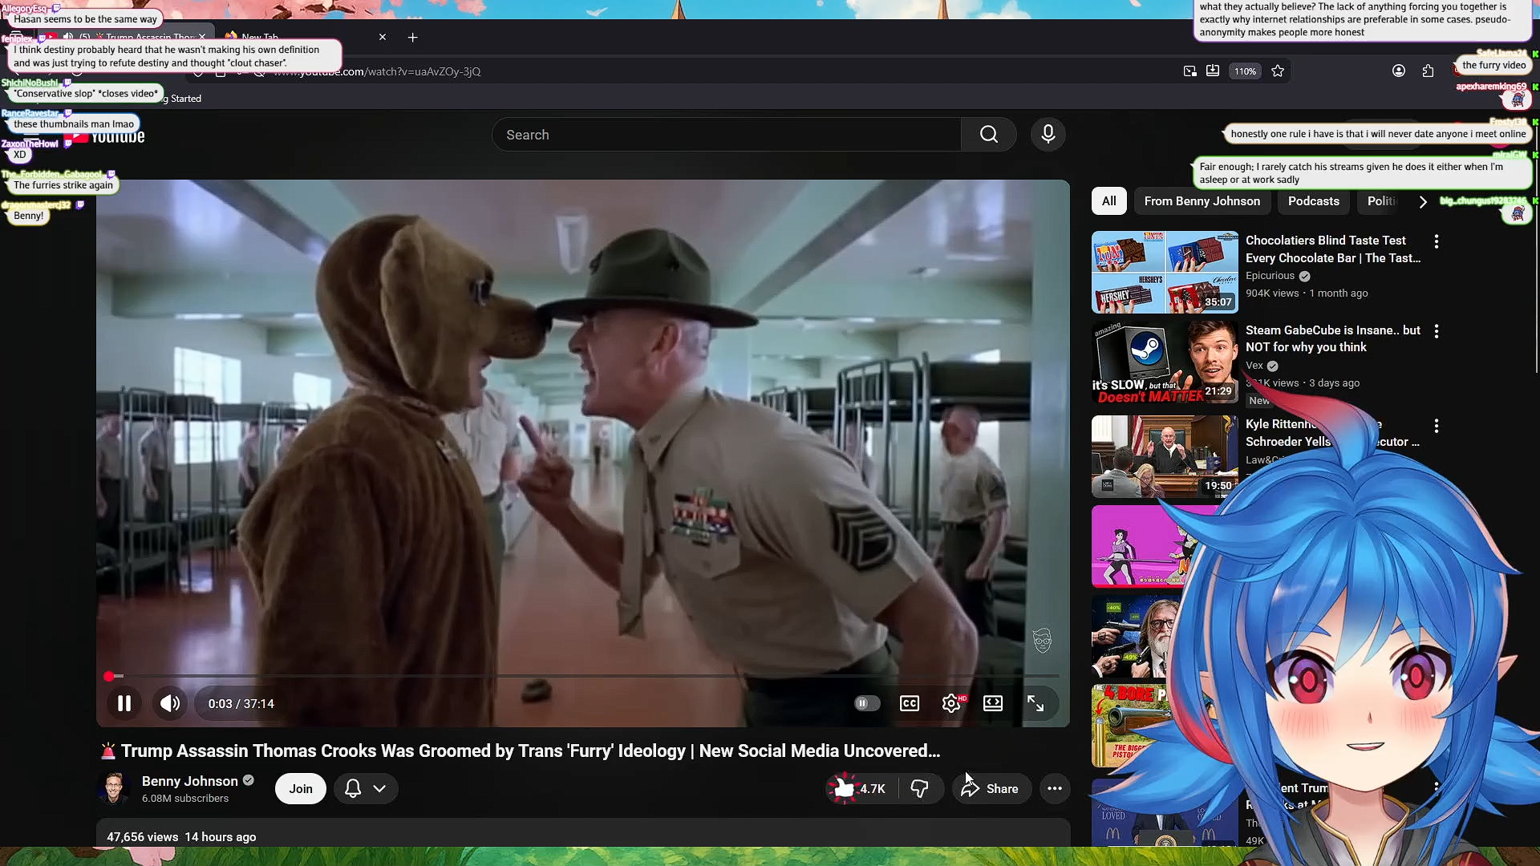Share this video
The height and width of the screenshot is (866, 1540).
pyautogui.click(x=991, y=789)
